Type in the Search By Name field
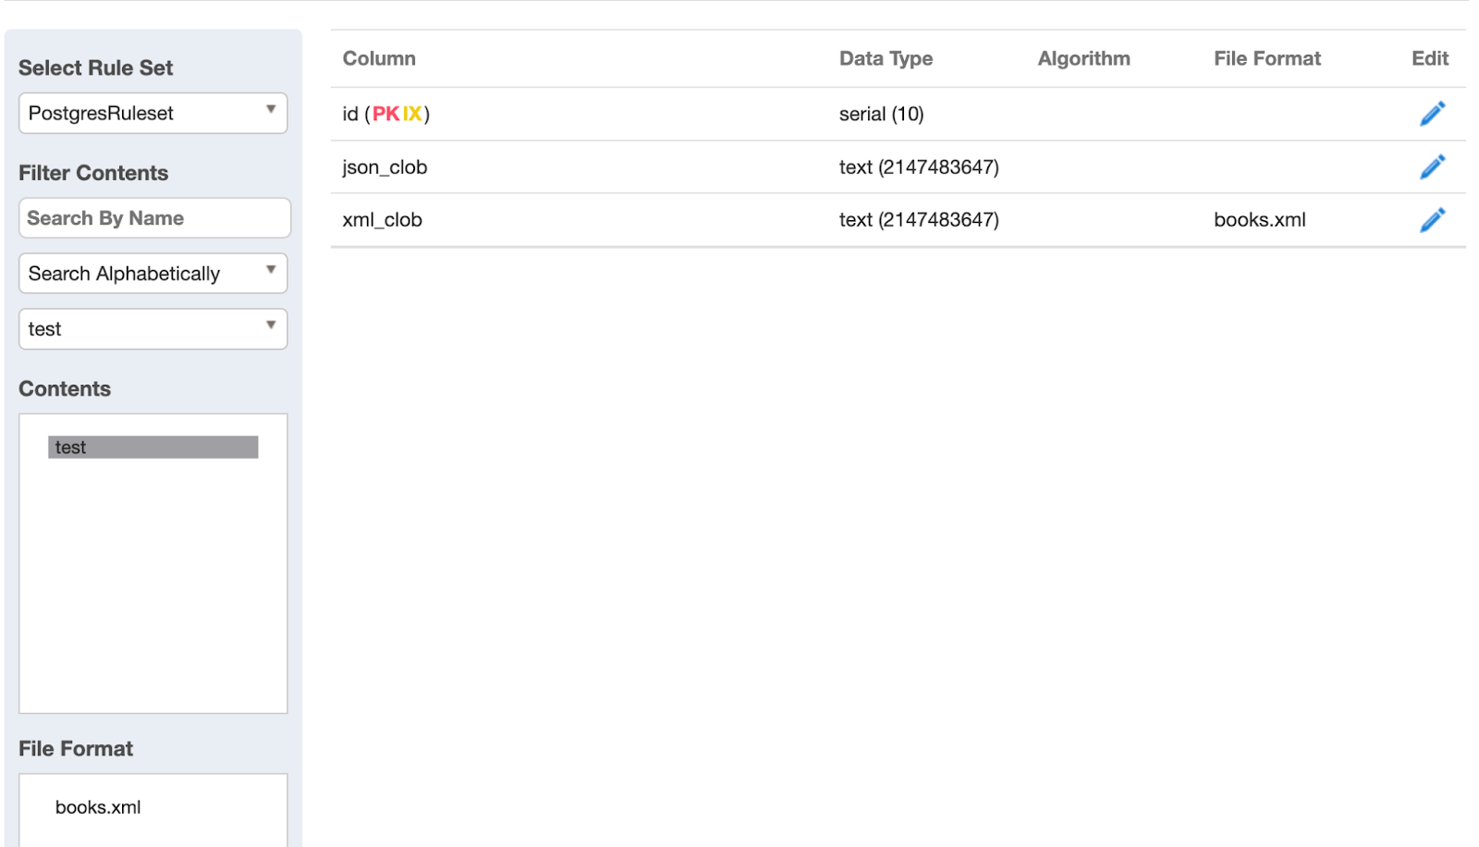 coord(154,218)
